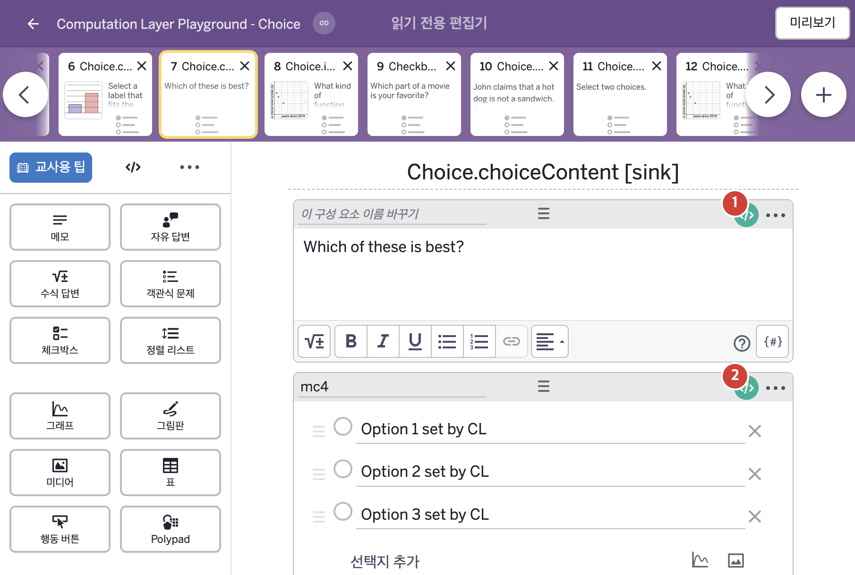
Task: Select the Option 2 set by CL radio button
Action: coord(343,469)
